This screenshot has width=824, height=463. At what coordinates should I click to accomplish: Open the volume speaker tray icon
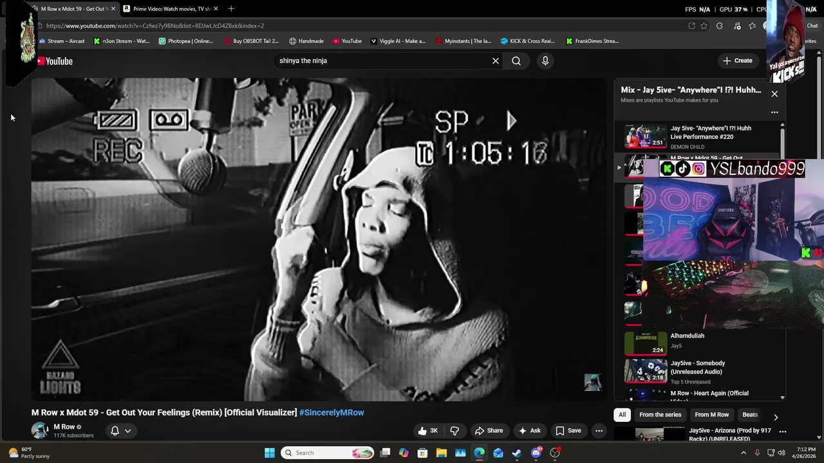[782, 453]
